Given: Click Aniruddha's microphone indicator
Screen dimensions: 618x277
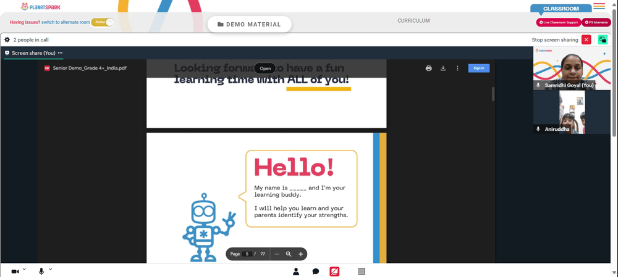Looking at the screenshot, I should 538,129.
